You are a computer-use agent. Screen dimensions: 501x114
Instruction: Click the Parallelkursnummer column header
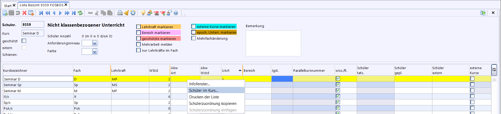(314, 70)
